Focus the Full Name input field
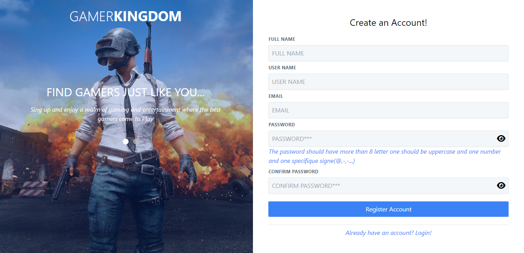Viewport: 524px width, 253px height. 388,53
